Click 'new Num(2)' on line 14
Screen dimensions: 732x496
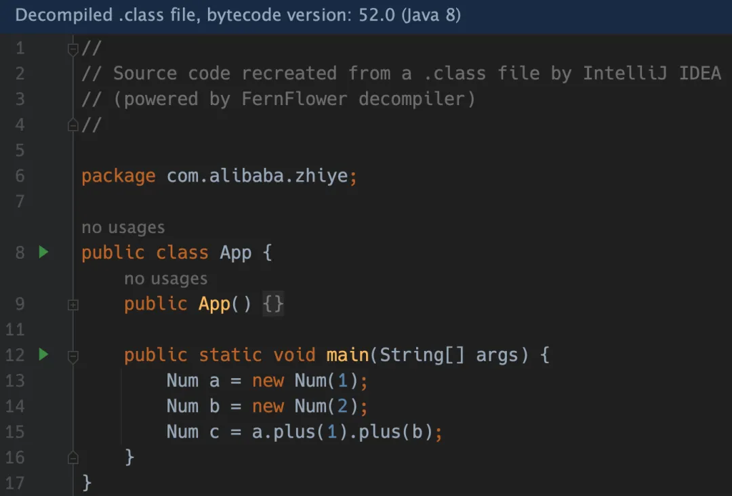pos(305,407)
